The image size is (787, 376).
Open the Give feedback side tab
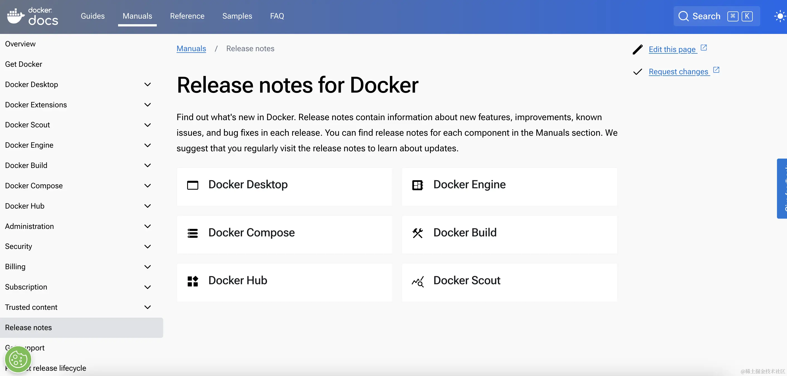[783, 188]
